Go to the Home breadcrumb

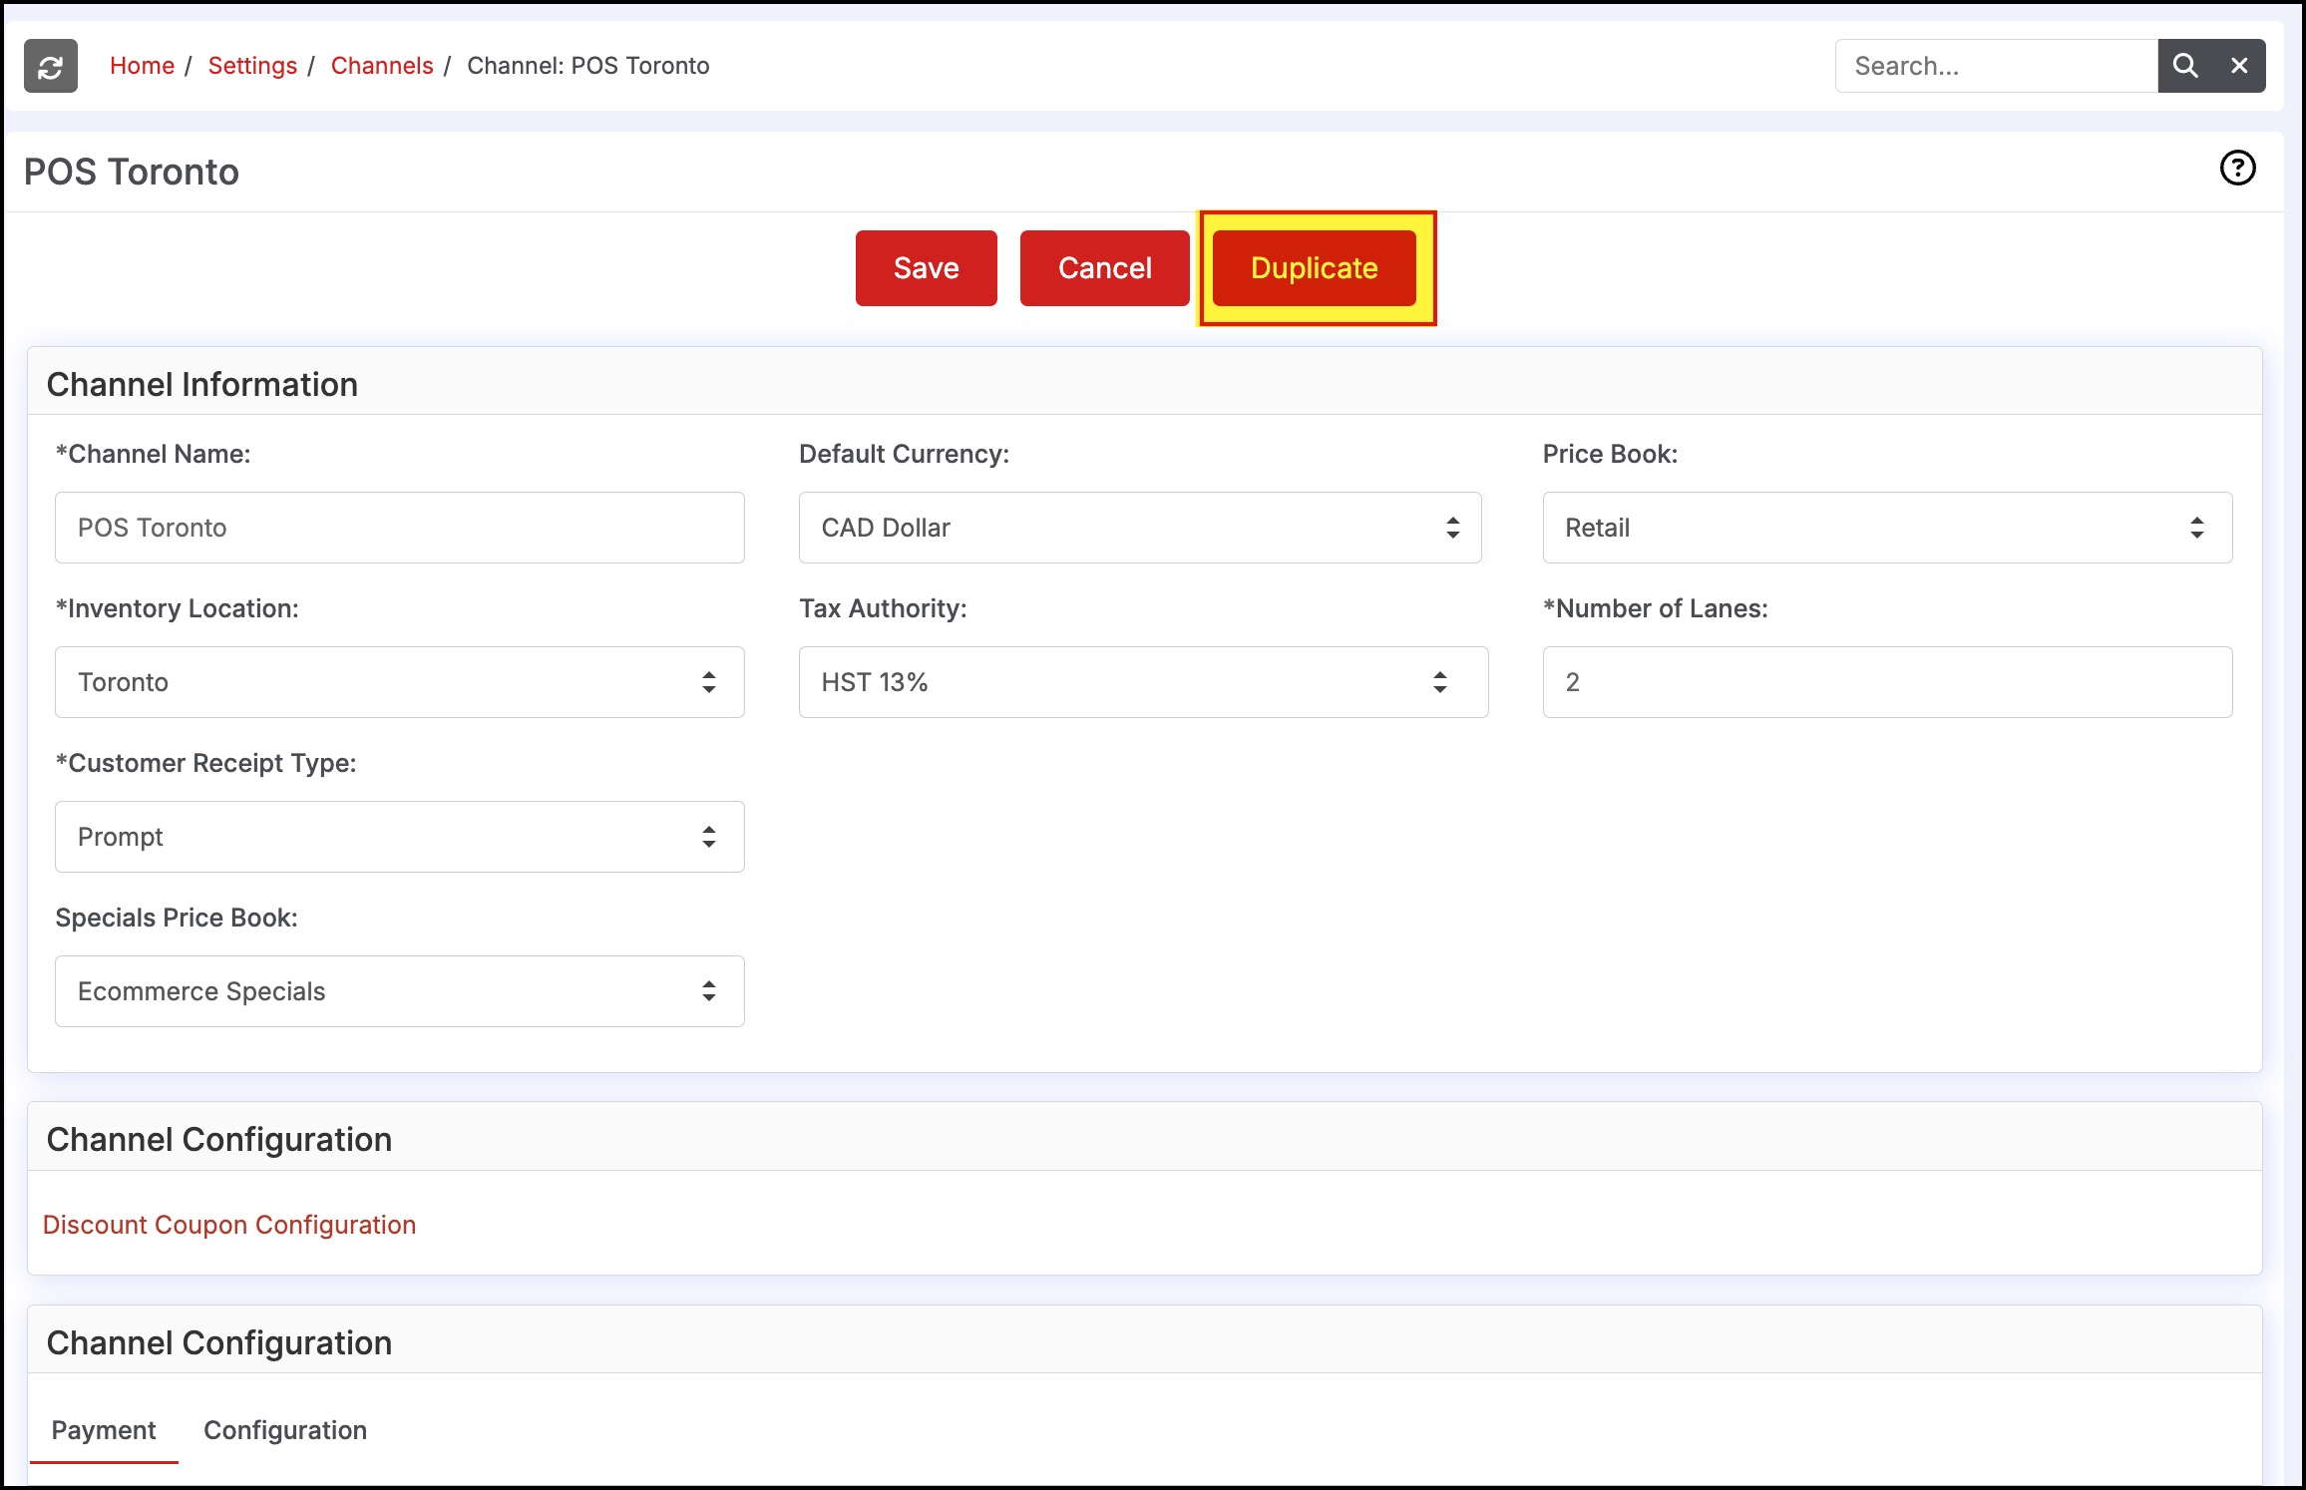142,66
